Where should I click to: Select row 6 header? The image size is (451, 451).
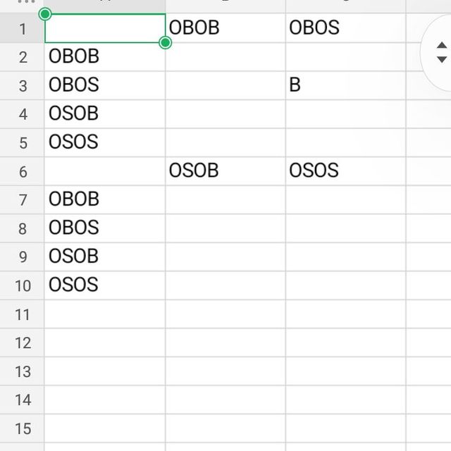(22, 171)
